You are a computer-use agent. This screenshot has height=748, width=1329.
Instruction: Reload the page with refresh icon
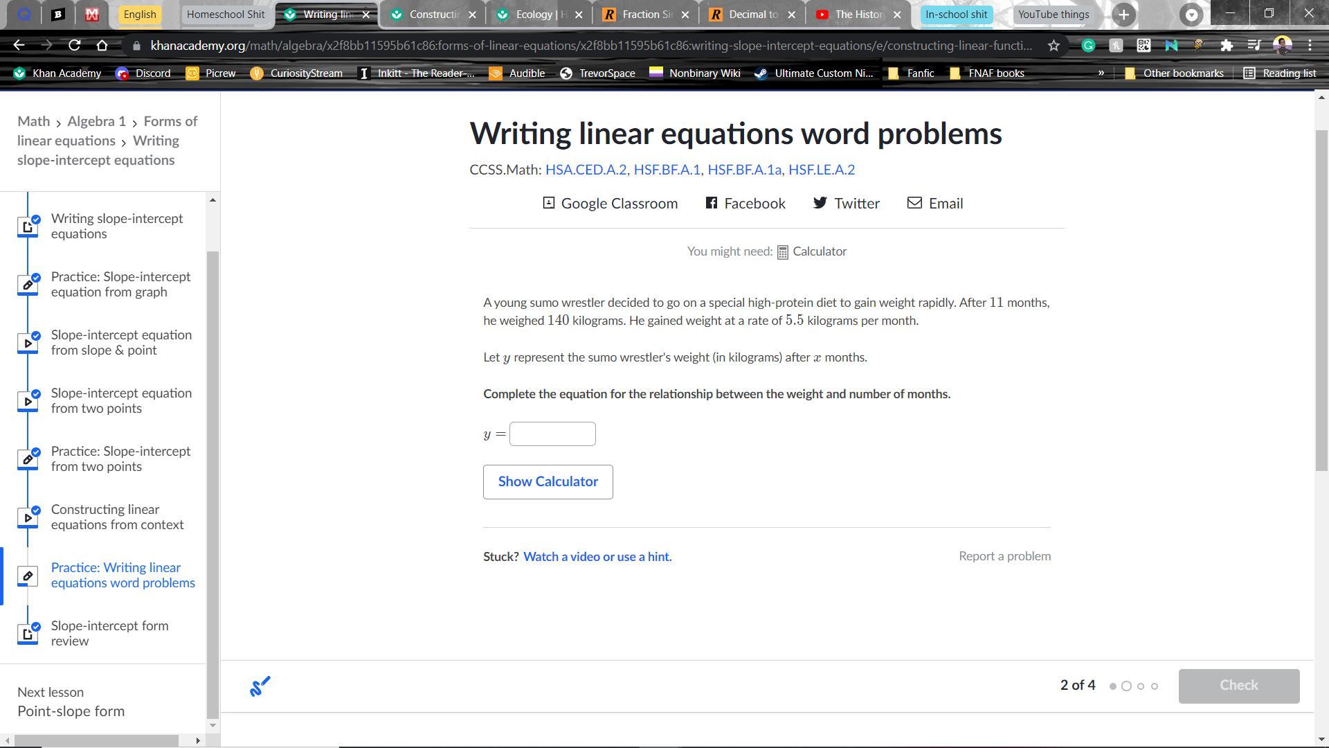75,46
